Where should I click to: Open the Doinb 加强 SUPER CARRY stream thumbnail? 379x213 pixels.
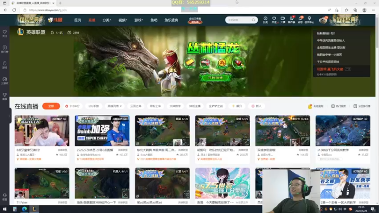(x=102, y=131)
